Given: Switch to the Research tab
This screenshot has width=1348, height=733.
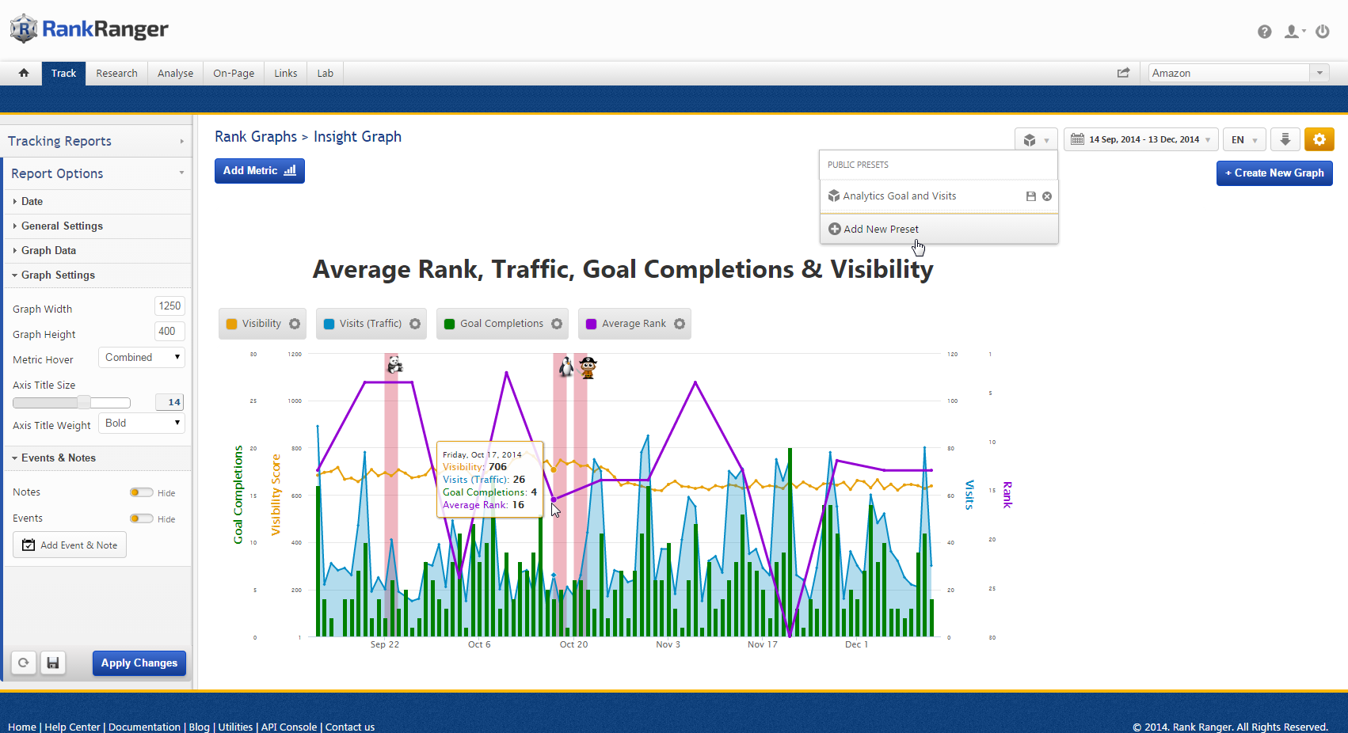Looking at the screenshot, I should pyautogui.click(x=116, y=73).
